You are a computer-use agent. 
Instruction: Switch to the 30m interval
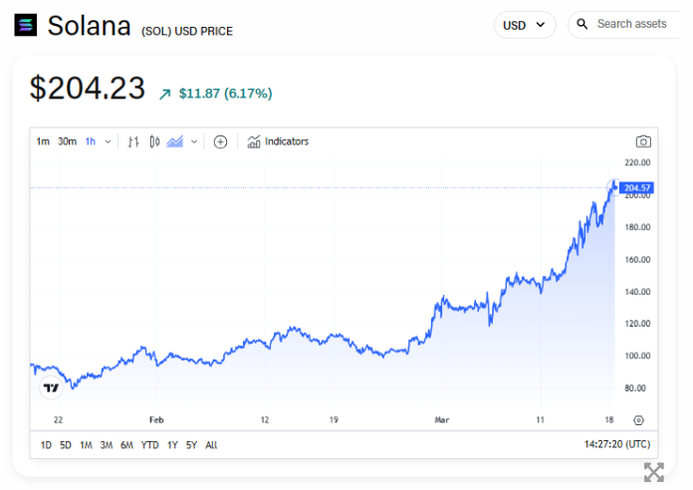pyautogui.click(x=67, y=141)
